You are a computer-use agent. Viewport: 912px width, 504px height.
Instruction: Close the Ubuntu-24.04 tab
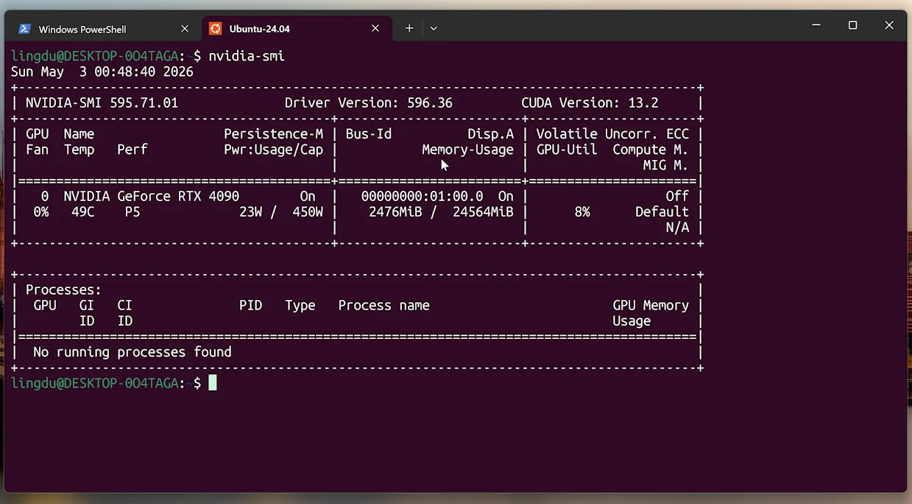[375, 29]
